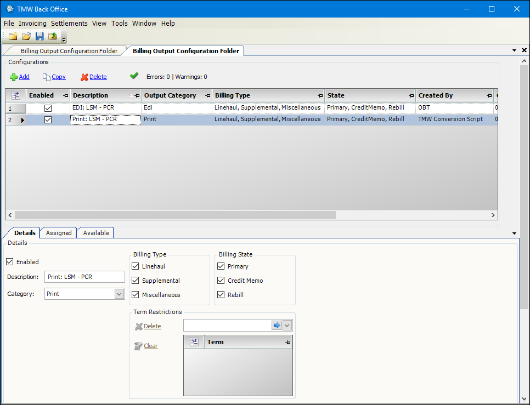This screenshot has width=530, height=405.
Task: Click the Clear funnel icon in Term Restrictions
Action: 138,346
